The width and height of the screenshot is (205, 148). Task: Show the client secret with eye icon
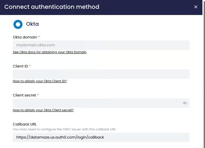pos(185,103)
